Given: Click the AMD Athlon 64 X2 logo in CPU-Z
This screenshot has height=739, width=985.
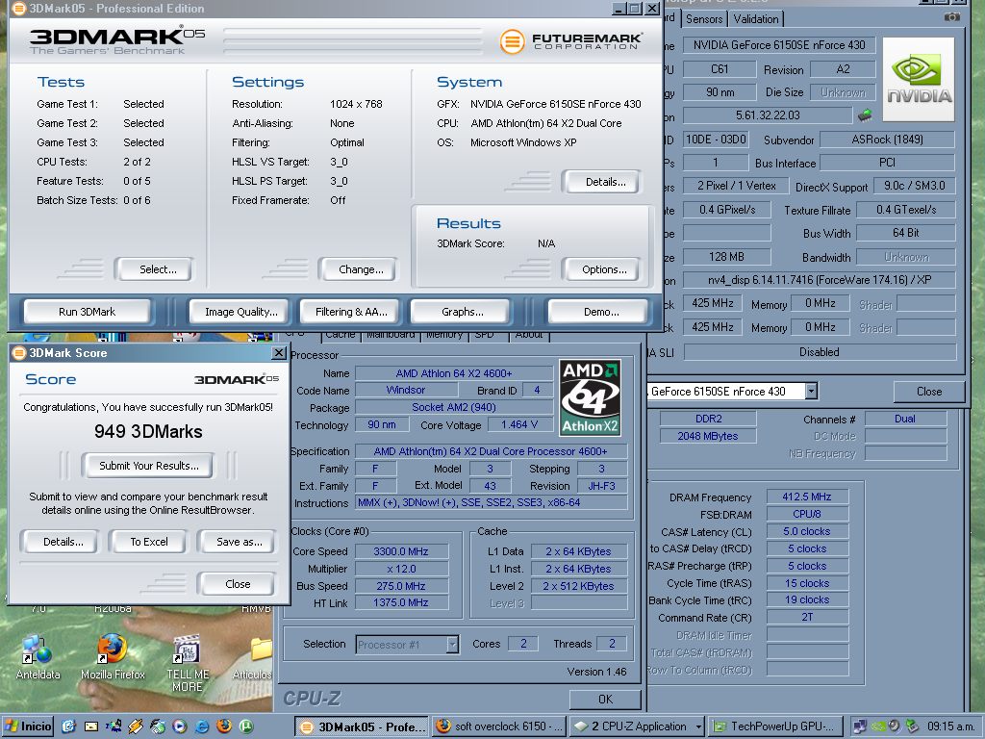Looking at the screenshot, I should [590, 397].
